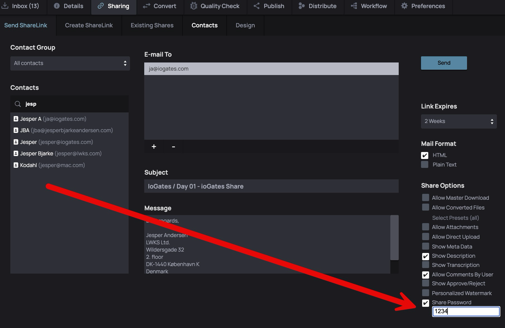Click the Inbox download icon

tap(5, 6)
